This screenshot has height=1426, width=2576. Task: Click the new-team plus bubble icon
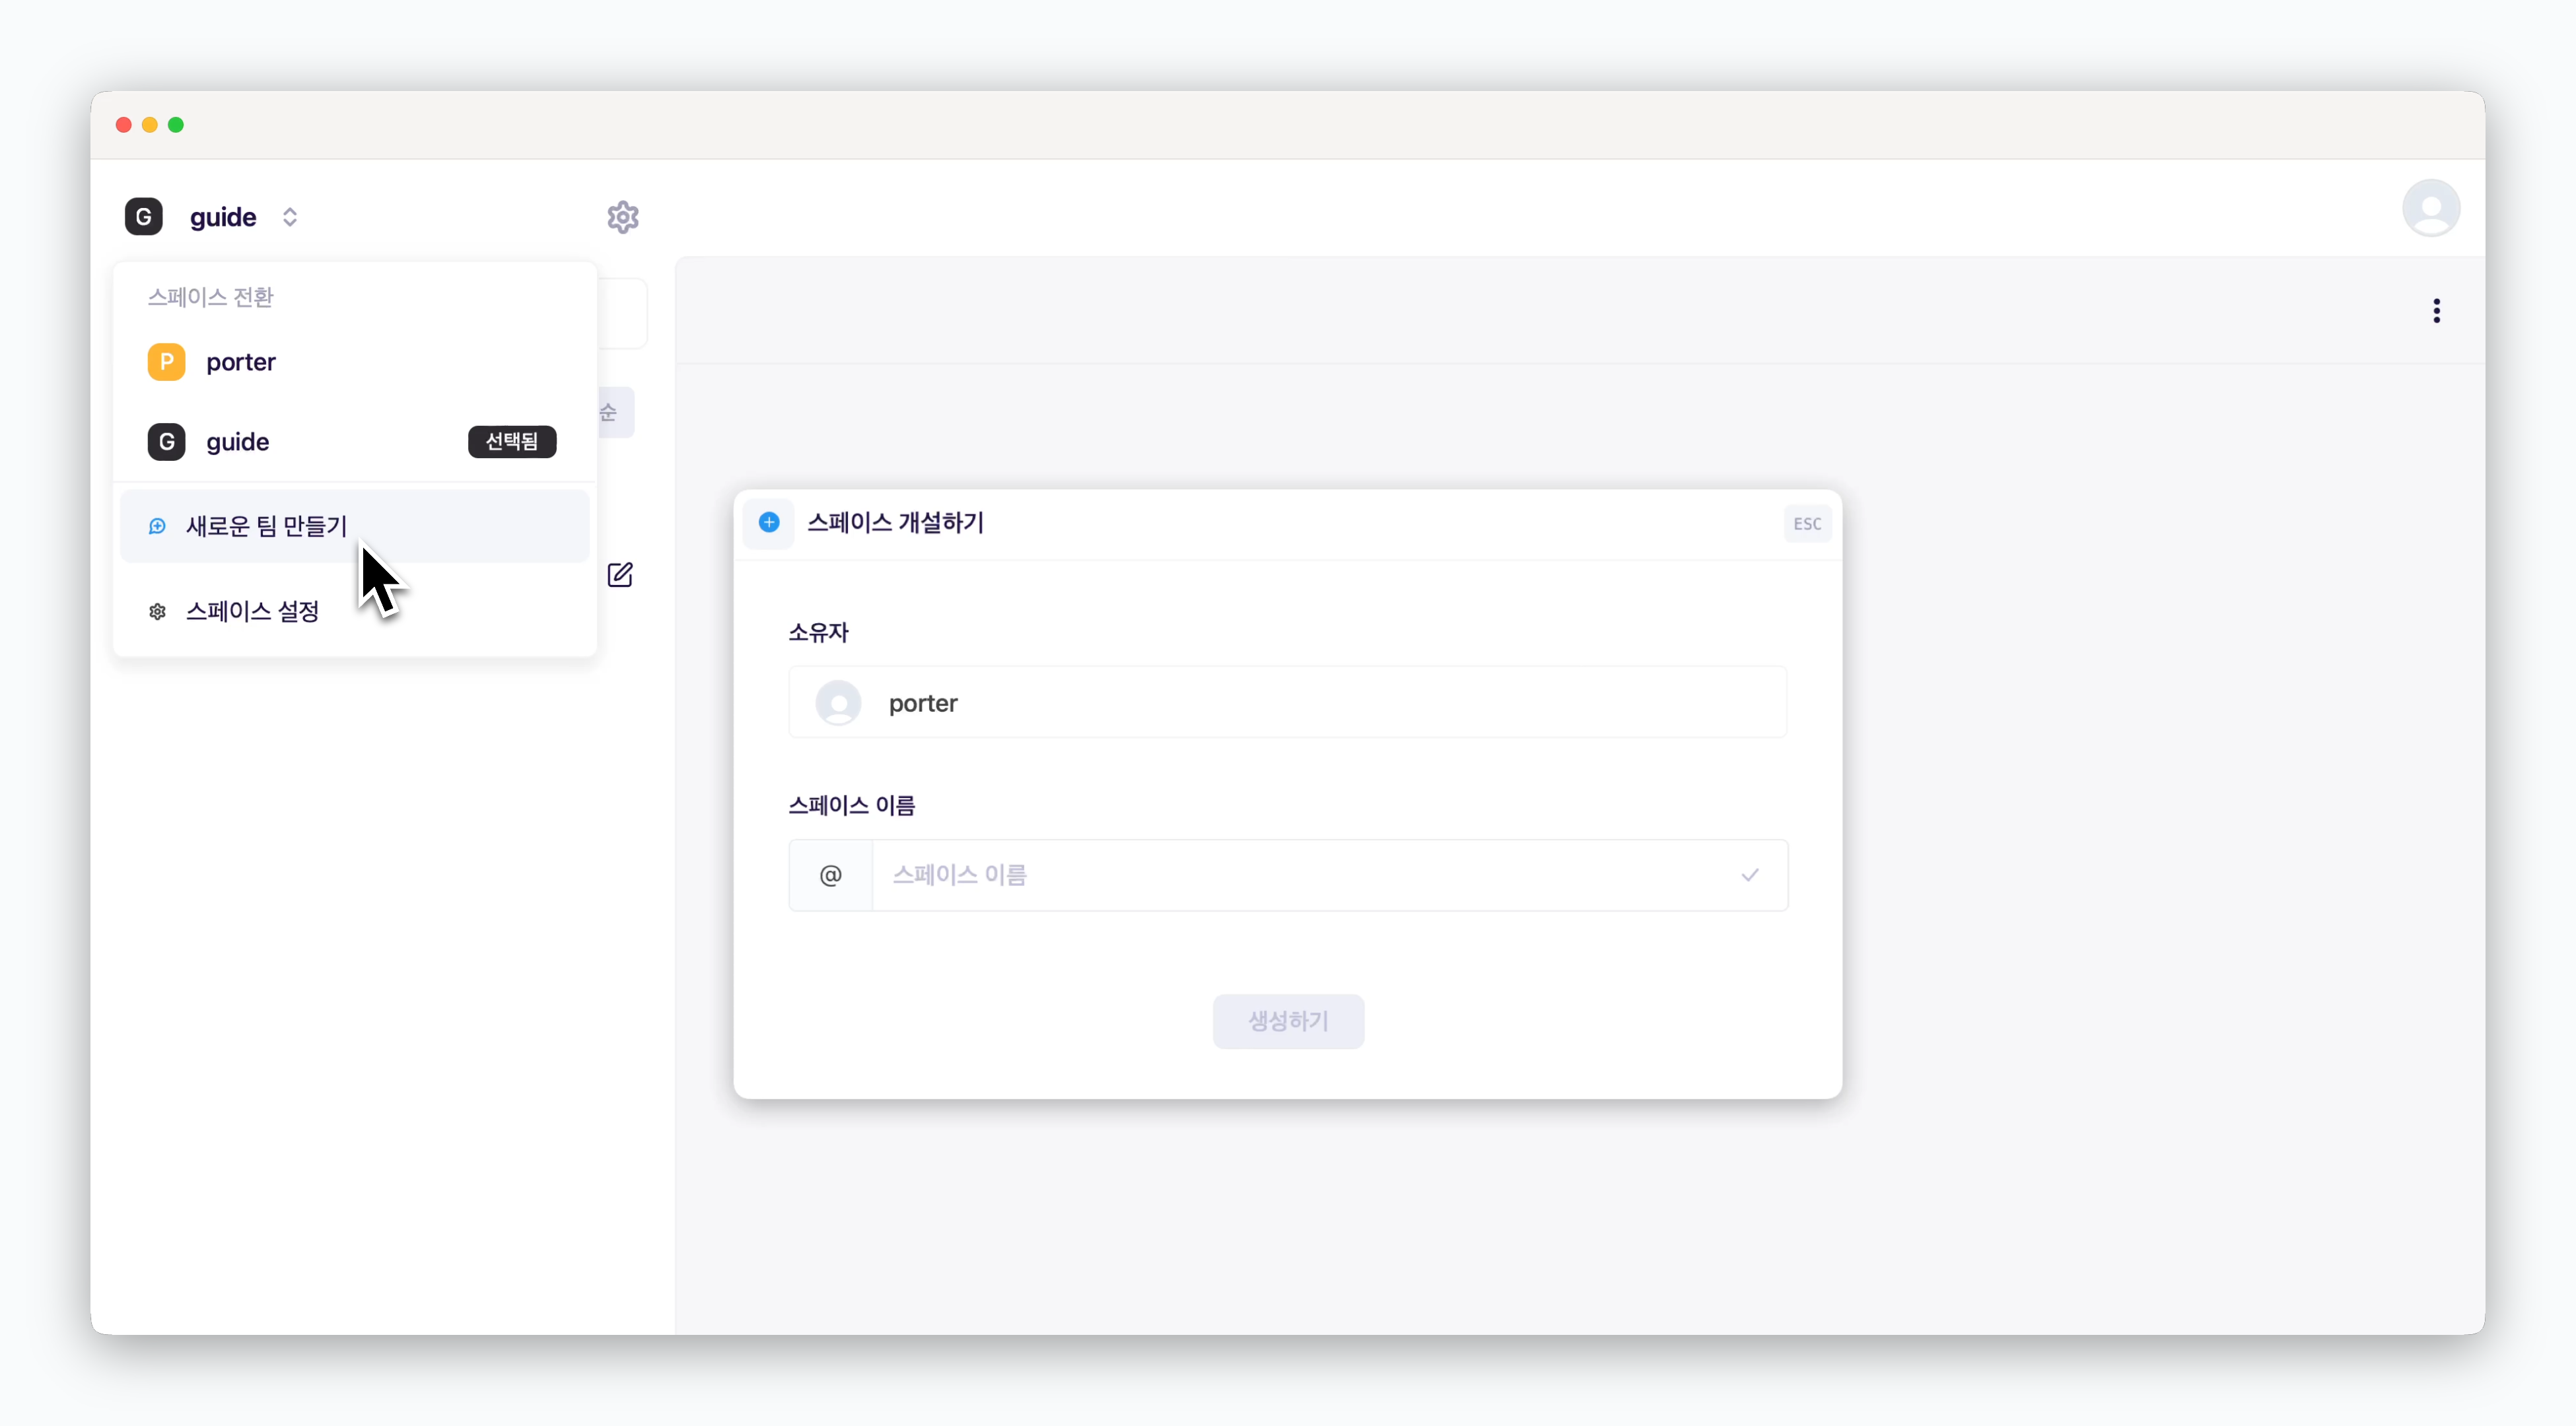tap(157, 526)
